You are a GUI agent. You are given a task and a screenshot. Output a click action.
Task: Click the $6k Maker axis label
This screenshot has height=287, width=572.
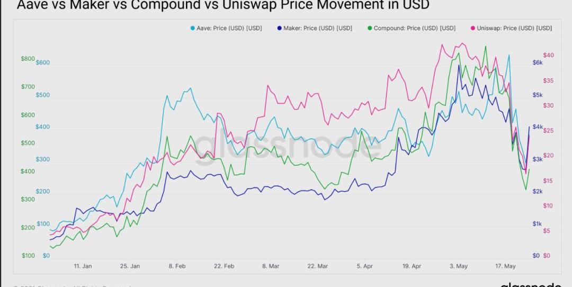(x=538, y=63)
